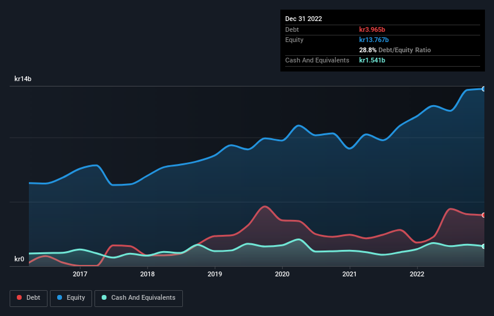The image size is (494, 316).
Task: Click the red Debt legend dot
Action: [19, 297]
